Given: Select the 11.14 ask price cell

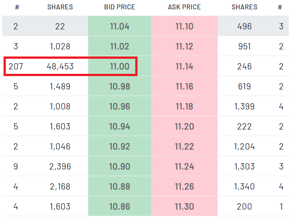Looking at the screenshot, I should (184, 66).
